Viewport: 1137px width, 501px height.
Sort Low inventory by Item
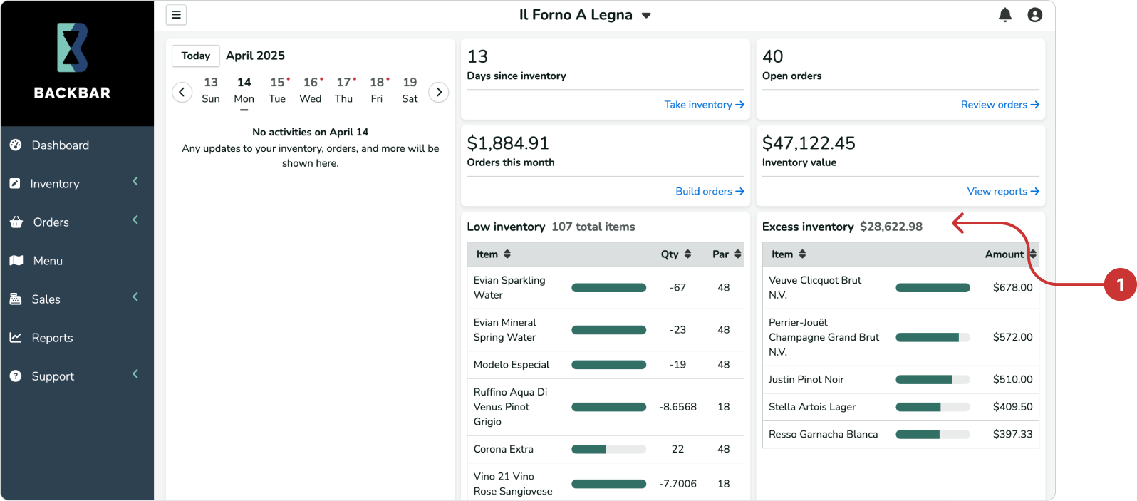507,254
